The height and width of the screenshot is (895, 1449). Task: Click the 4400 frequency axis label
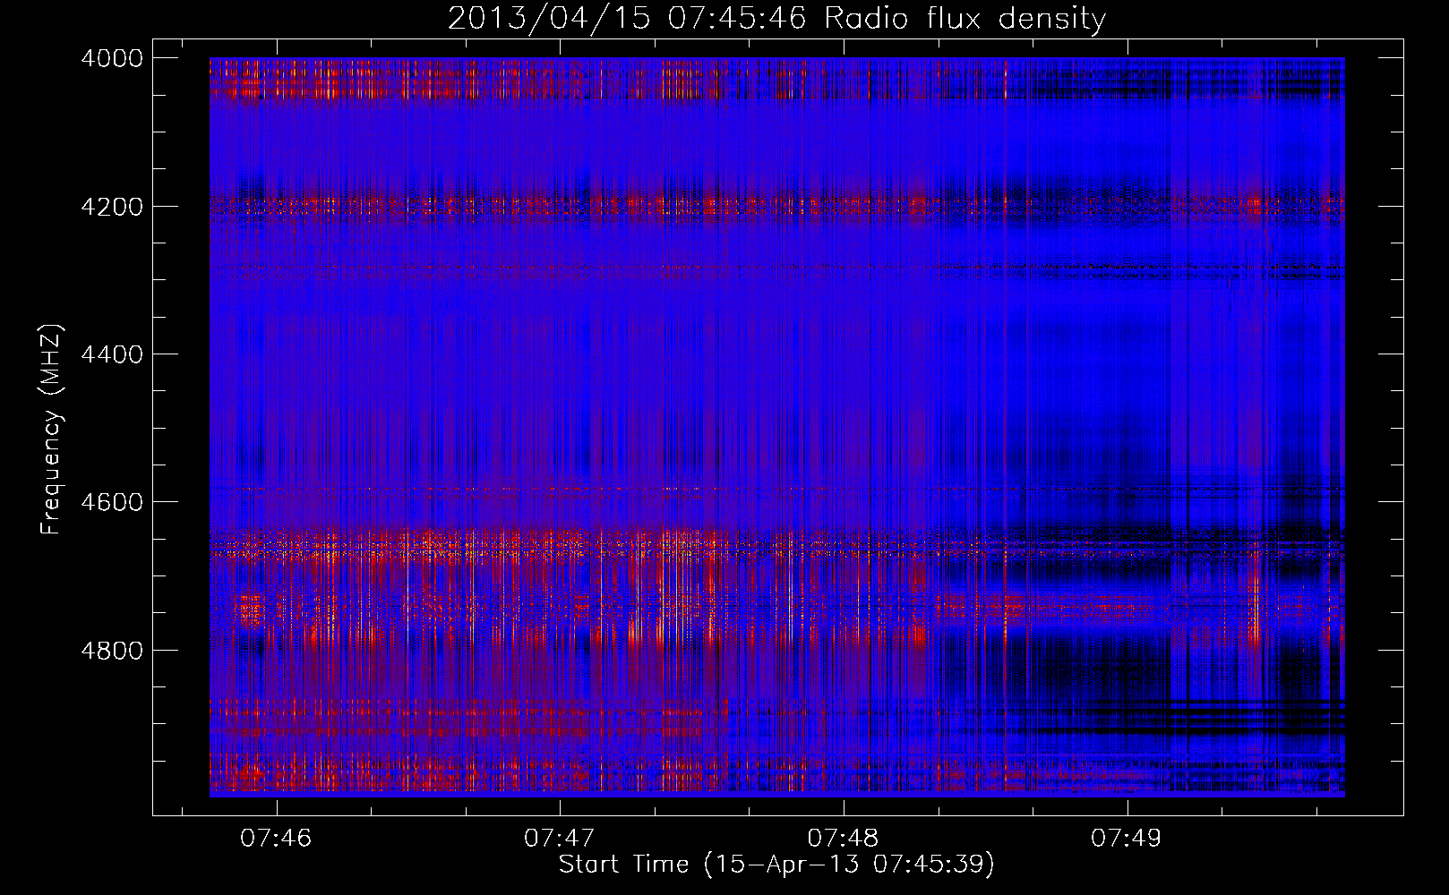pyautogui.click(x=112, y=354)
